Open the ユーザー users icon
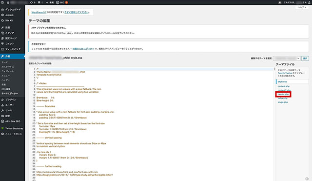Screen dimensions: 312x181 (2, 105)
